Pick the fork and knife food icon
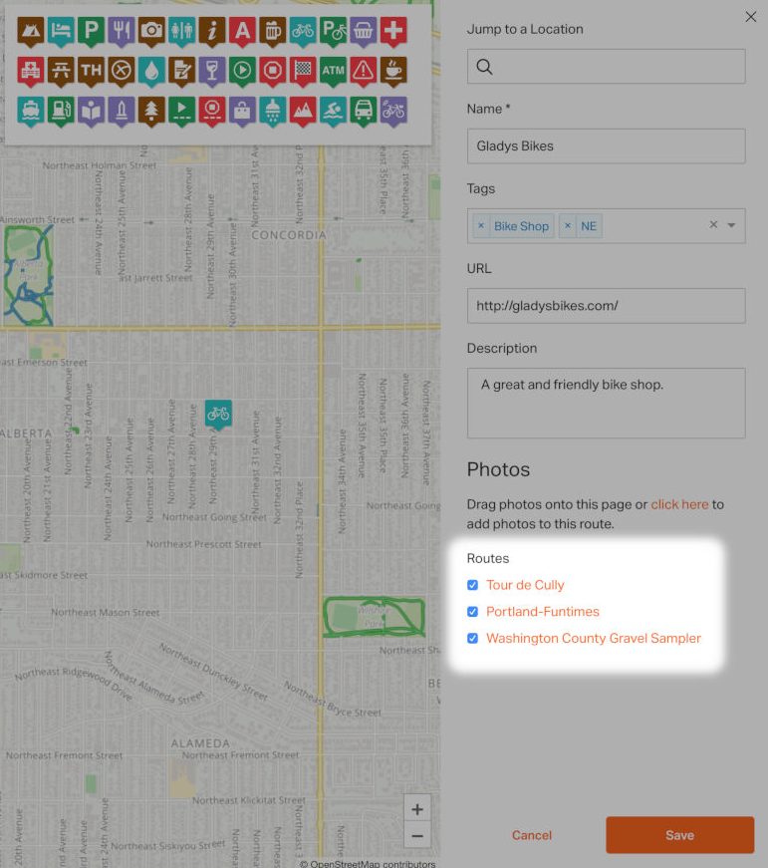768x868 pixels. pos(122,31)
